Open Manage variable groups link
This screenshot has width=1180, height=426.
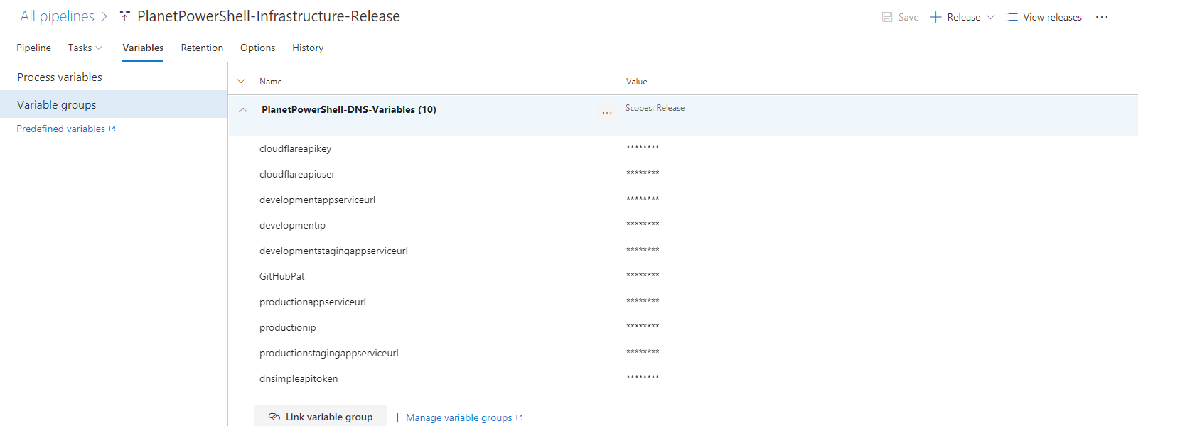458,417
